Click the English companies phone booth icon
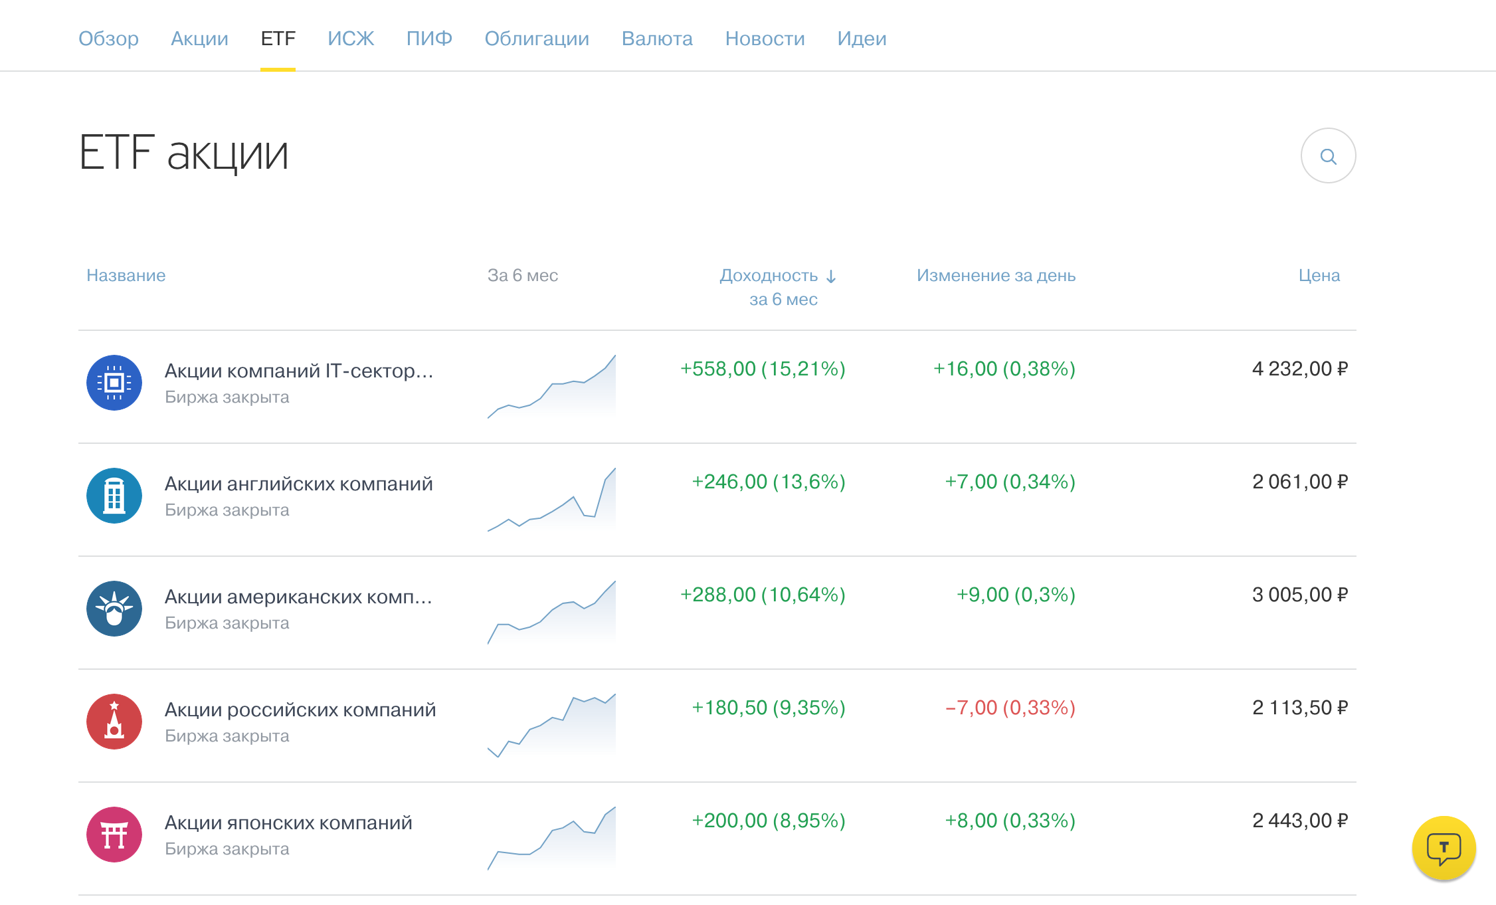Viewport: 1496px width, 905px height. [x=114, y=496]
